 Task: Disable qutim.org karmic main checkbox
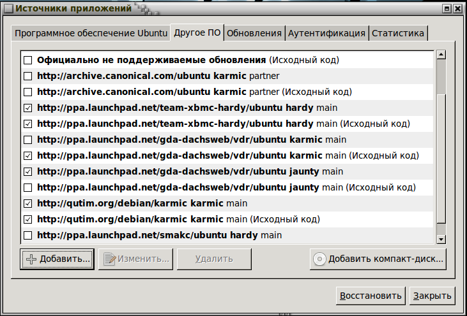pyautogui.click(x=27, y=203)
